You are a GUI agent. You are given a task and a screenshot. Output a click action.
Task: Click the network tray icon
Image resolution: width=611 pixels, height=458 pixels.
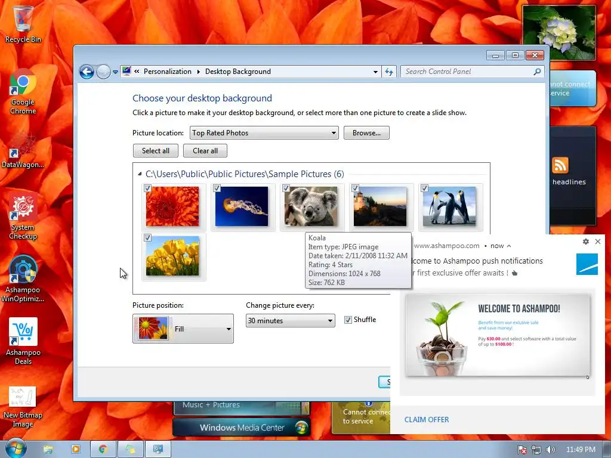[536, 450]
